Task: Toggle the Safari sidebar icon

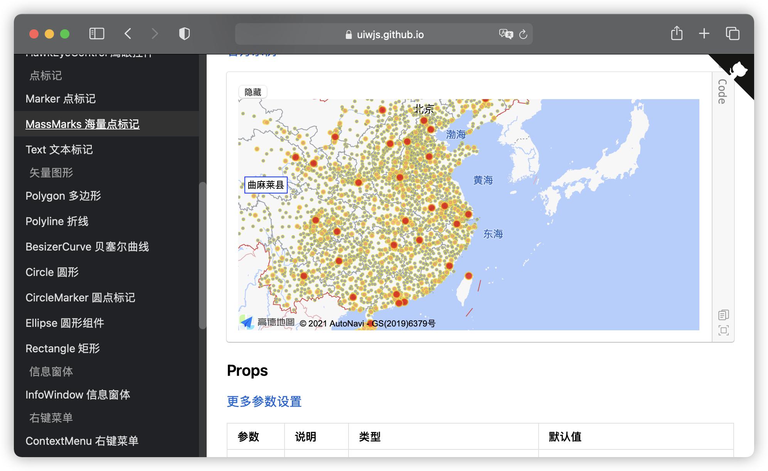Action: 98,34
